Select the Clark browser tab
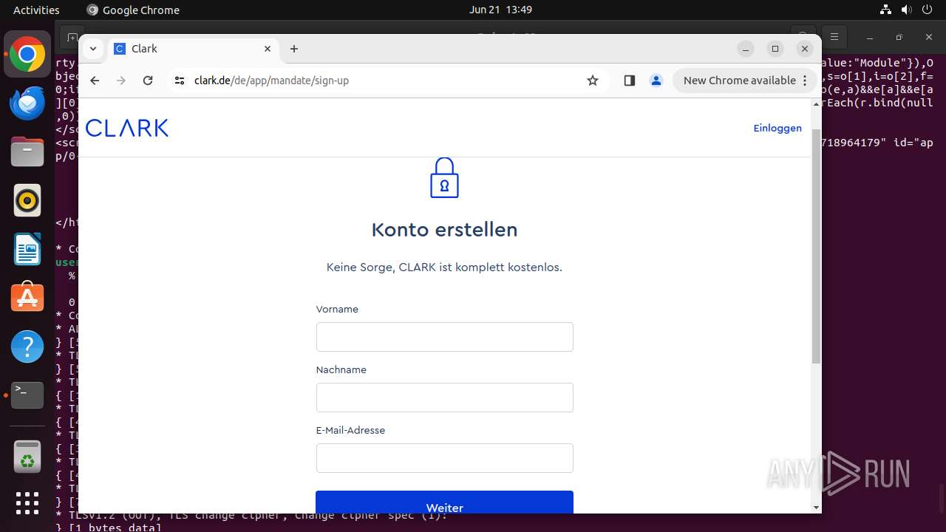 pos(194,49)
